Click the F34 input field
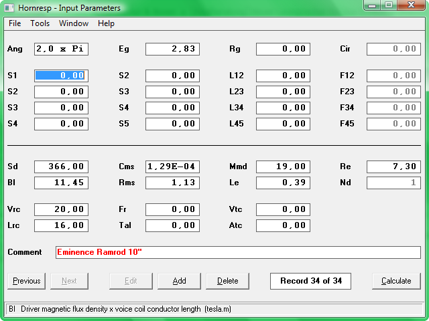Viewport: 429px width, 321px height. click(393, 108)
